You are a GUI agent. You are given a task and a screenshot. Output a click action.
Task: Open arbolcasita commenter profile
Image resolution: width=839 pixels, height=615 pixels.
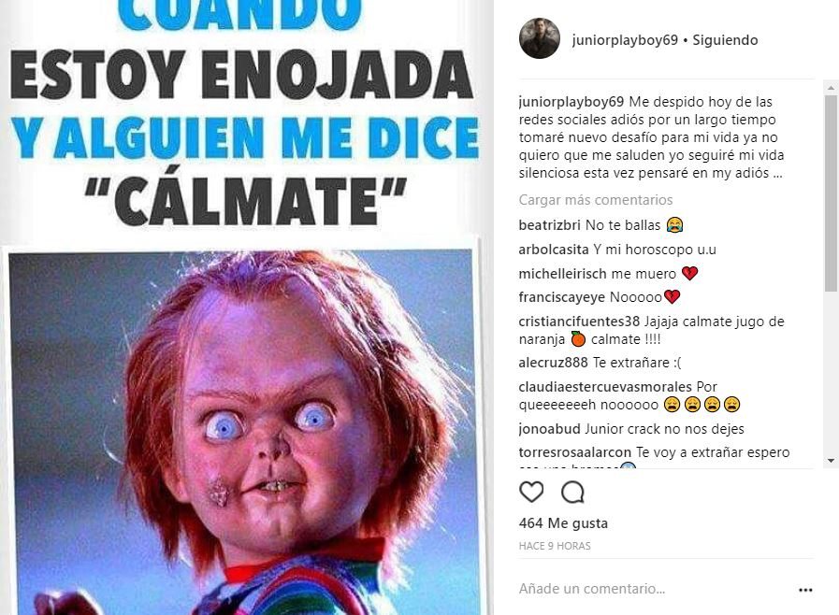(x=554, y=250)
